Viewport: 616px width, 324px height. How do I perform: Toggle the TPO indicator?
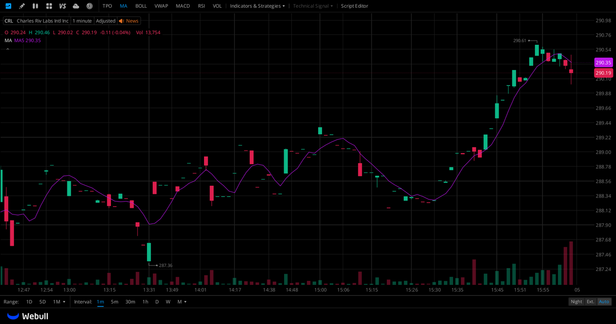107,6
